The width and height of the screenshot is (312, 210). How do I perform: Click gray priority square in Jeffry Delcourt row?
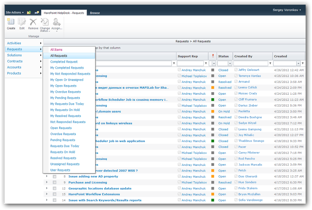213,70
